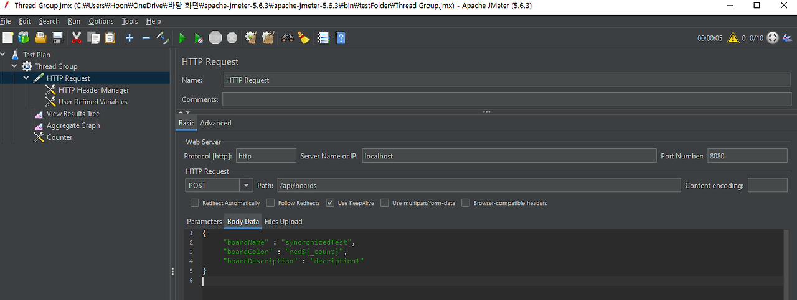Open the Search menu

[x=49, y=21]
